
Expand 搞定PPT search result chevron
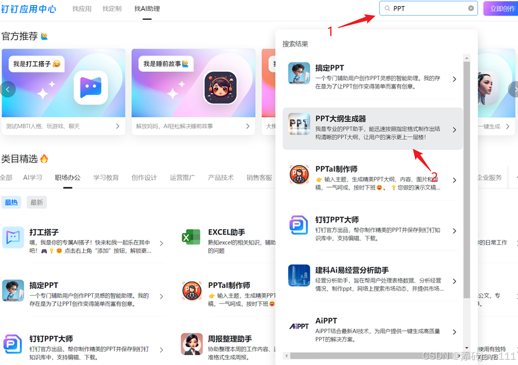pyautogui.click(x=455, y=79)
